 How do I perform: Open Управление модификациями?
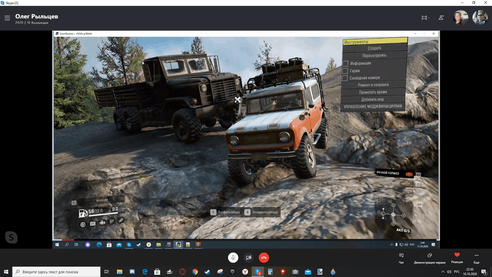pos(372,106)
